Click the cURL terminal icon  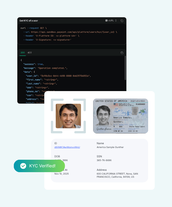(106, 20)
